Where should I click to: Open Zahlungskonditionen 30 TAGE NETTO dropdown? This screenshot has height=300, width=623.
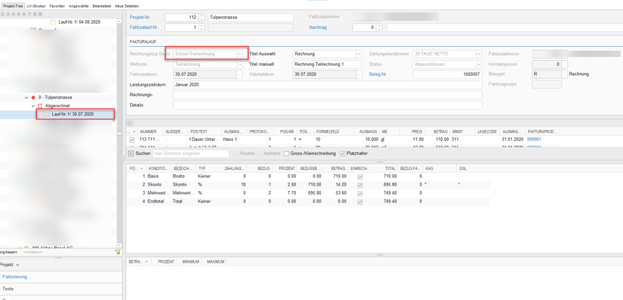(479, 53)
